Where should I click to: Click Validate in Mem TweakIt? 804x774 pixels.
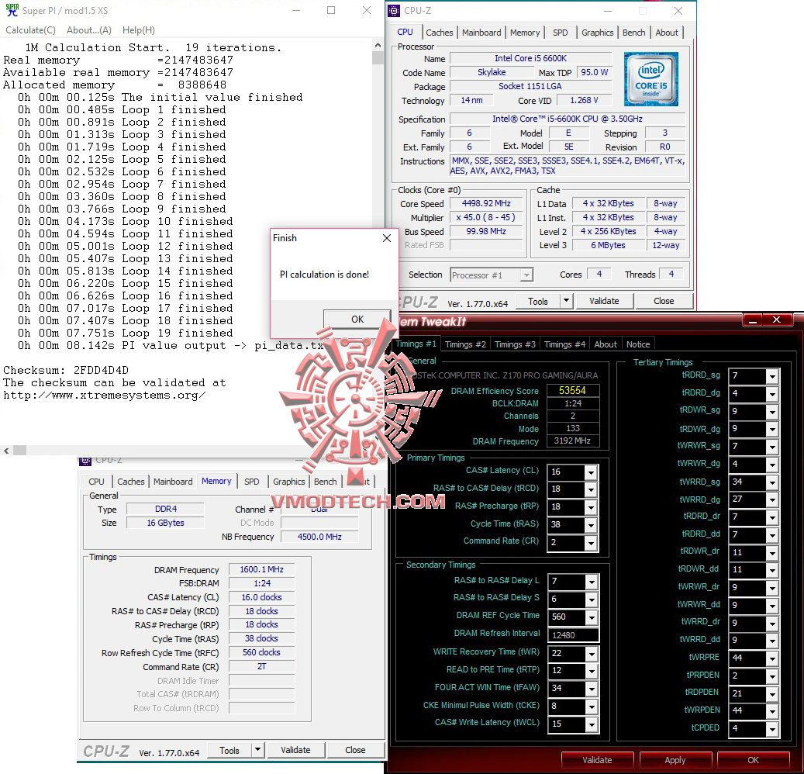click(x=597, y=760)
